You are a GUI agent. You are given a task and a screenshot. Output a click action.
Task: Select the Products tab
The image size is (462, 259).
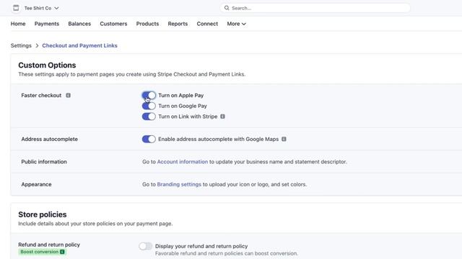point(147,24)
